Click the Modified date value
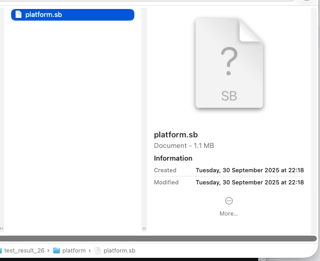Viewport: 320px width, 261px height. (x=250, y=182)
